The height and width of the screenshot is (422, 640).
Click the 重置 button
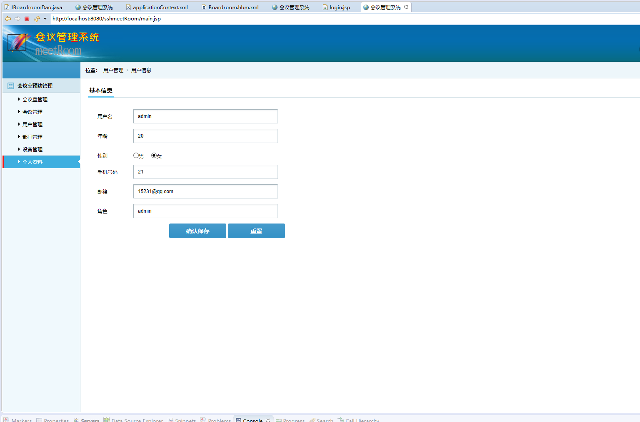coord(256,231)
